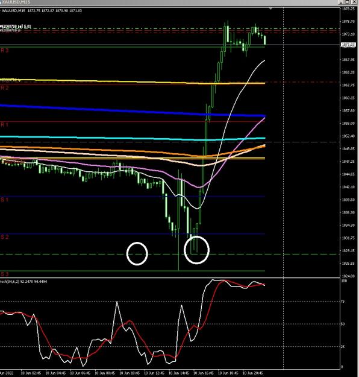Click the 10 Jun 04:45 time label
359x377 pixels.
(x=55, y=373)
